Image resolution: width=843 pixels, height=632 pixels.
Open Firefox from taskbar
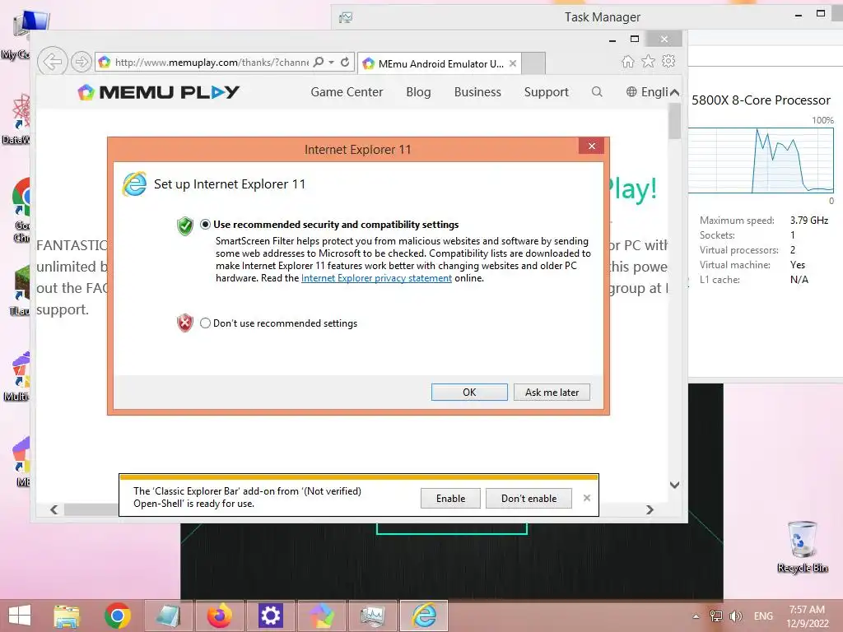pos(219,616)
